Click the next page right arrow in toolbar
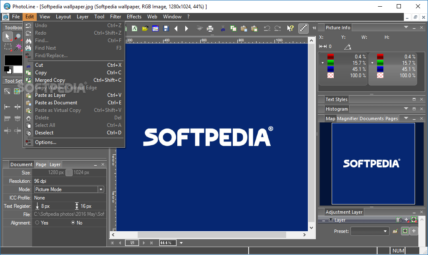The height and width of the screenshot is (255, 428). click(186, 28)
